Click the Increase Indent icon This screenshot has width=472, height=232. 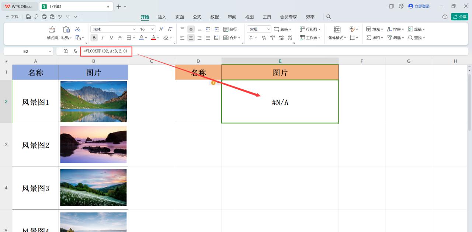[216, 29]
